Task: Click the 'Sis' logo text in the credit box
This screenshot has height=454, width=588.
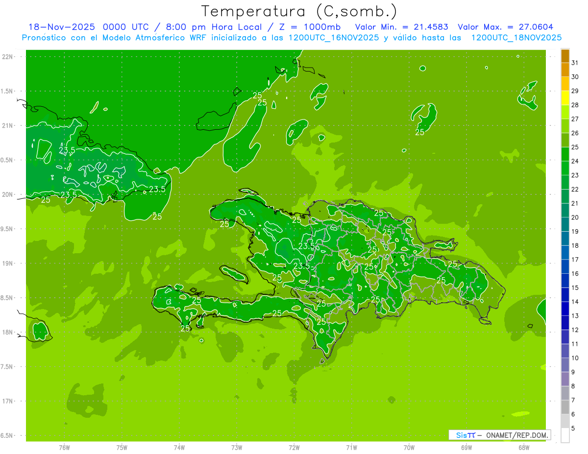Action: (461, 435)
